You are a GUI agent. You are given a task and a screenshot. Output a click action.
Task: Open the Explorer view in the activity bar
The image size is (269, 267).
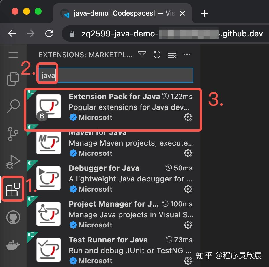(13, 79)
